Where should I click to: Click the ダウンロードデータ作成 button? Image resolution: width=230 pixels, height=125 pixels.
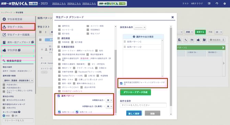pyautogui.click(x=135, y=92)
